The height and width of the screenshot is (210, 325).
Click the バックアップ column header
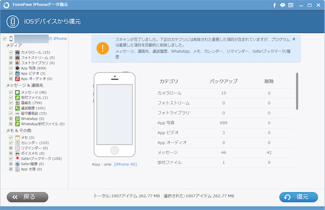pyautogui.click(x=223, y=81)
